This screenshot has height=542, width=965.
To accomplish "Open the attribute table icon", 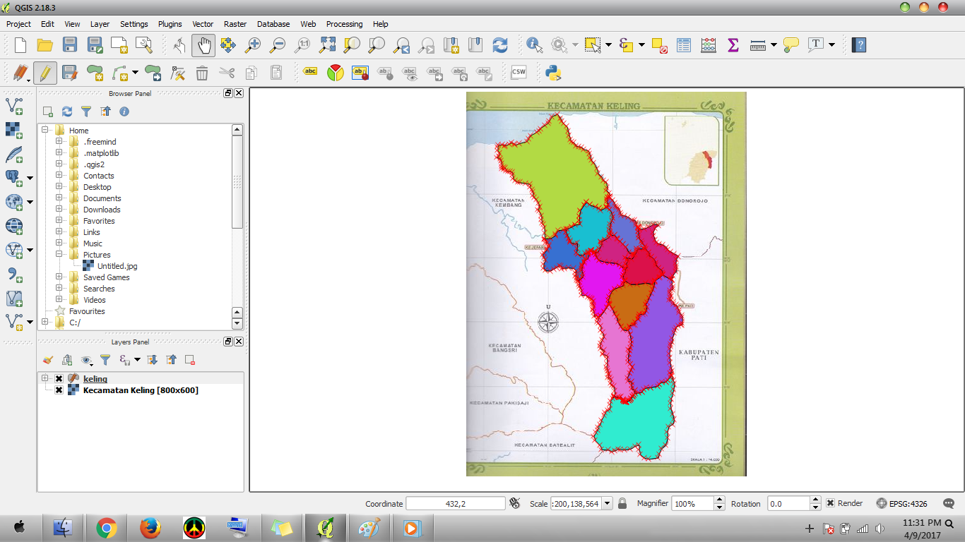I will 683,44.
